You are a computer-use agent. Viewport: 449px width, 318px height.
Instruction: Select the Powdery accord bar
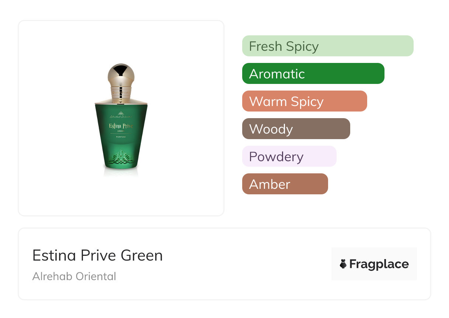coord(289,156)
